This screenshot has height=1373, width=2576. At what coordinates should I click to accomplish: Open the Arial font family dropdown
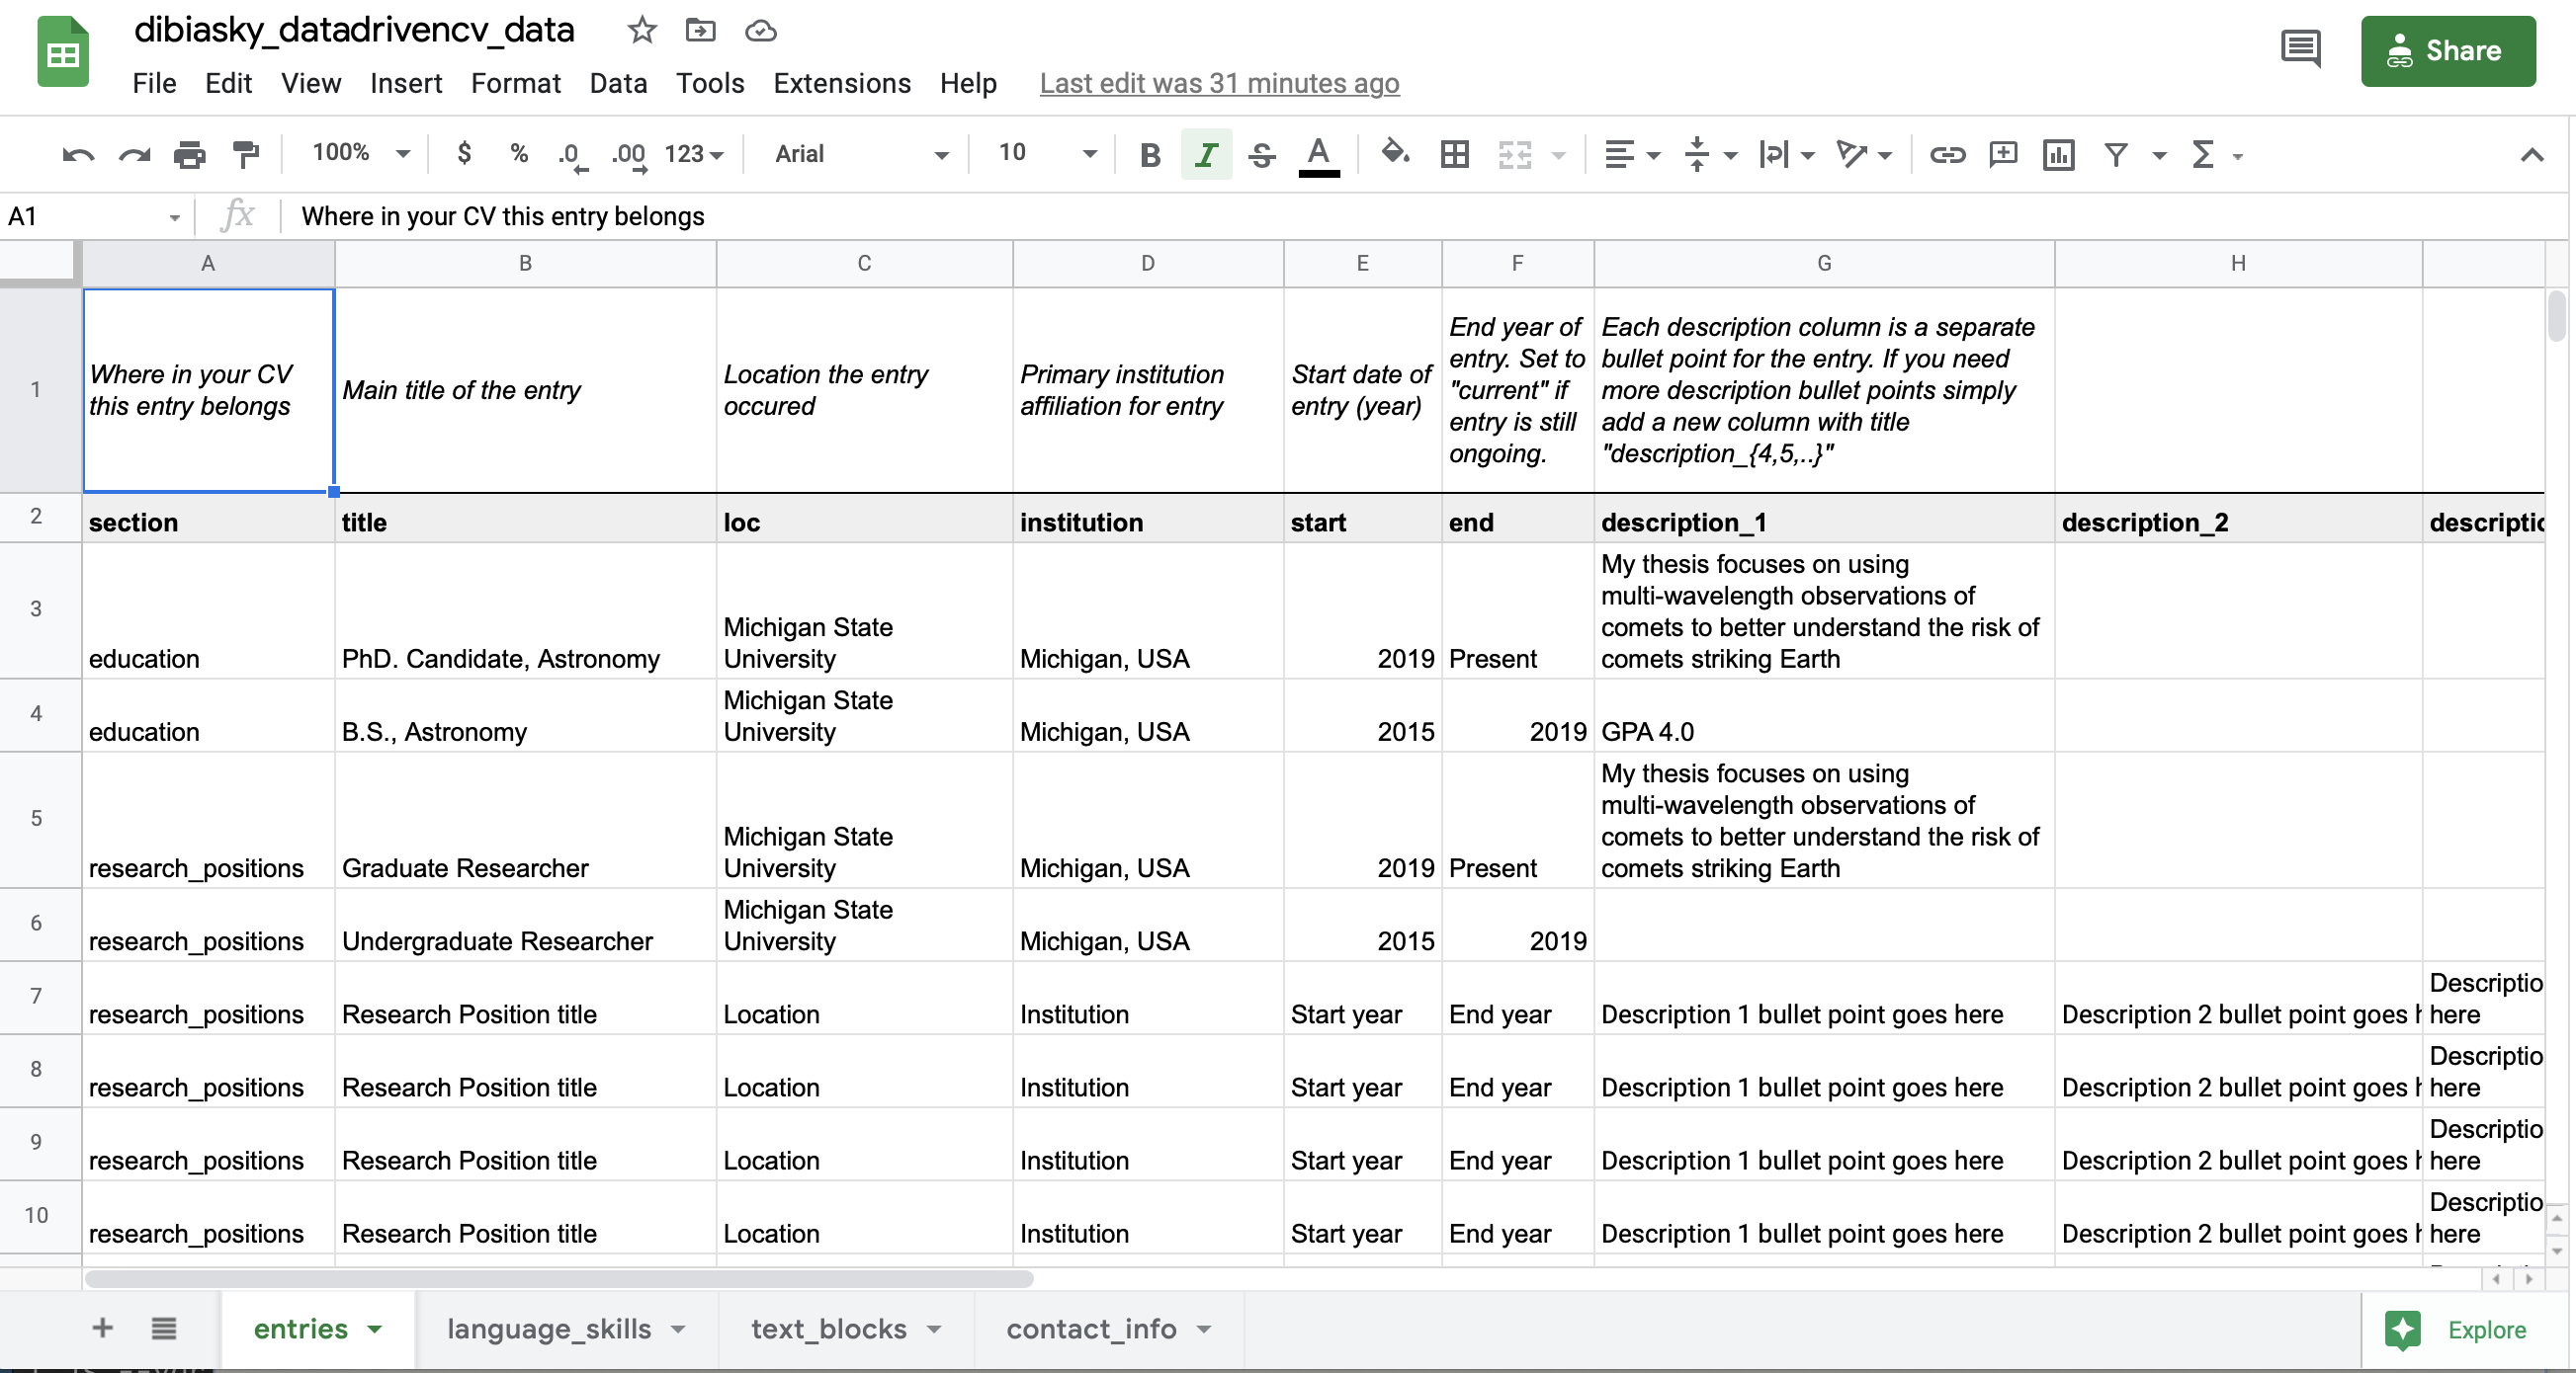[x=860, y=154]
